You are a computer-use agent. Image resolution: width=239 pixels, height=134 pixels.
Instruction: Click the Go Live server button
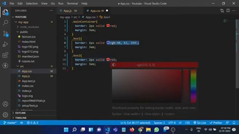pos(200,122)
